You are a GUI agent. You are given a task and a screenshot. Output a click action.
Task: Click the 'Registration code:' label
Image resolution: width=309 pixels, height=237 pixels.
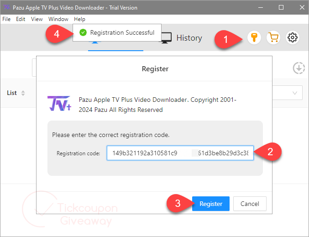pyautogui.click(x=78, y=153)
